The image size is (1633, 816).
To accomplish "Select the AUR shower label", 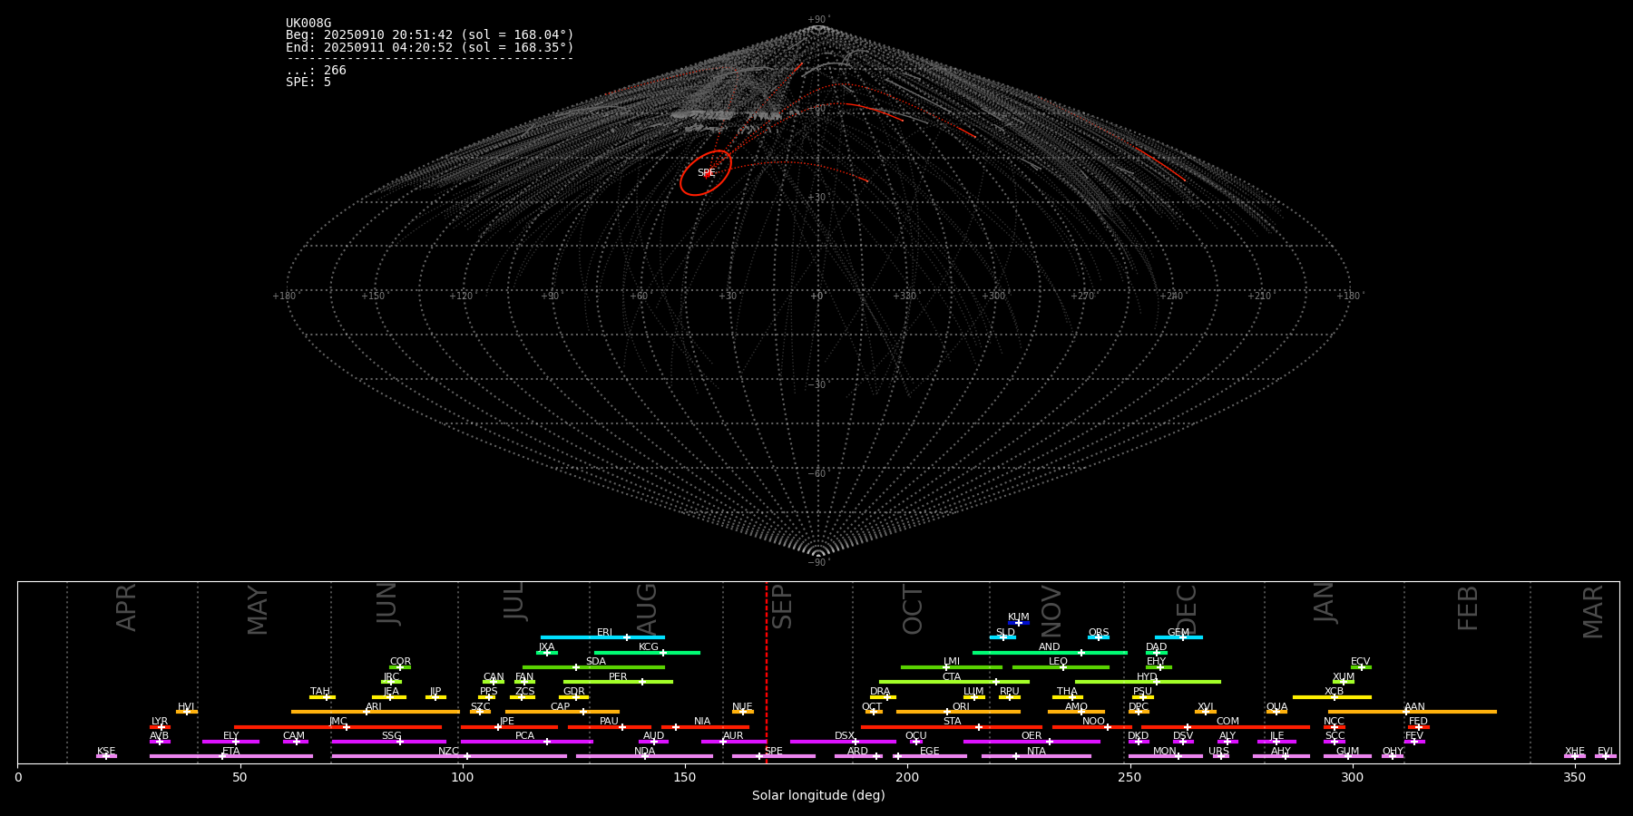I will click(x=733, y=736).
